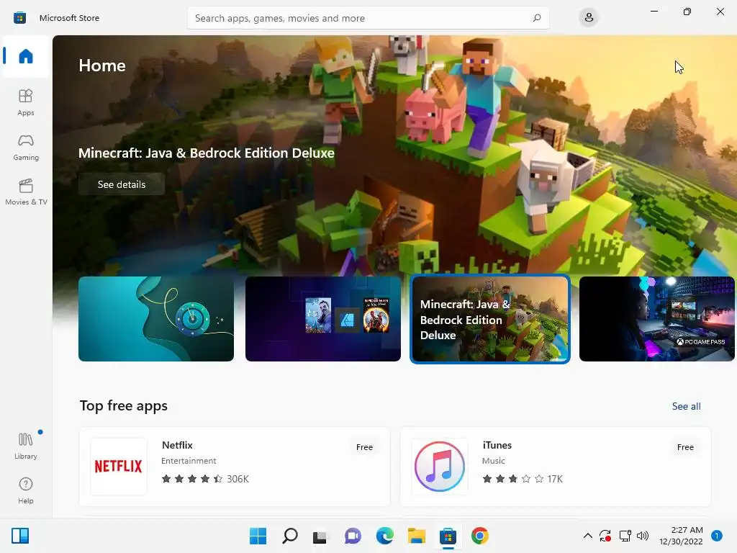Select the Minecraft Deluxe carousel thumbnail
The image size is (737, 553).
pos(490,319)
